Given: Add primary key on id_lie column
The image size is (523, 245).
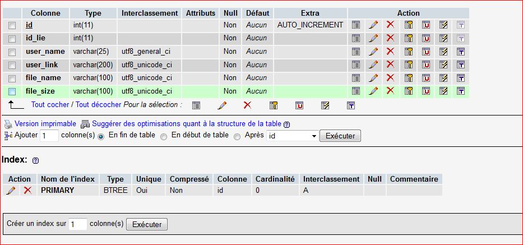Looking at the screenshot, I should 409,38.
